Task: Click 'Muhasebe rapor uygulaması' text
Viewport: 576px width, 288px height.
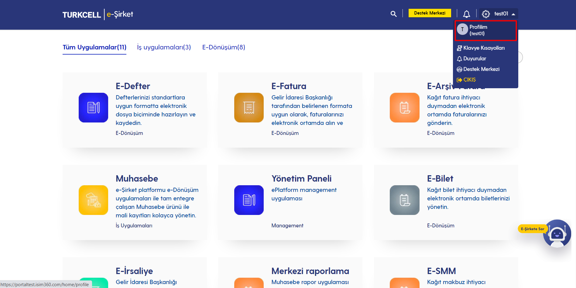Action: coord(310,282)
